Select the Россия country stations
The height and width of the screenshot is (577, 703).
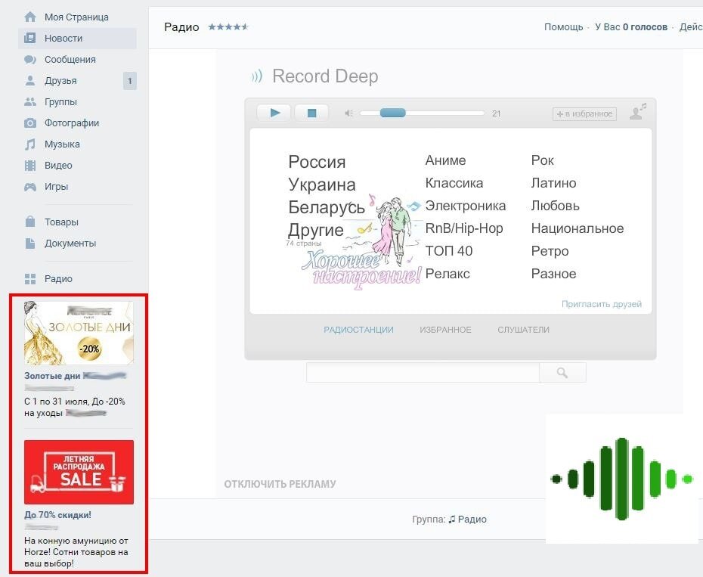pyautogui.click(x=317, y=162)
